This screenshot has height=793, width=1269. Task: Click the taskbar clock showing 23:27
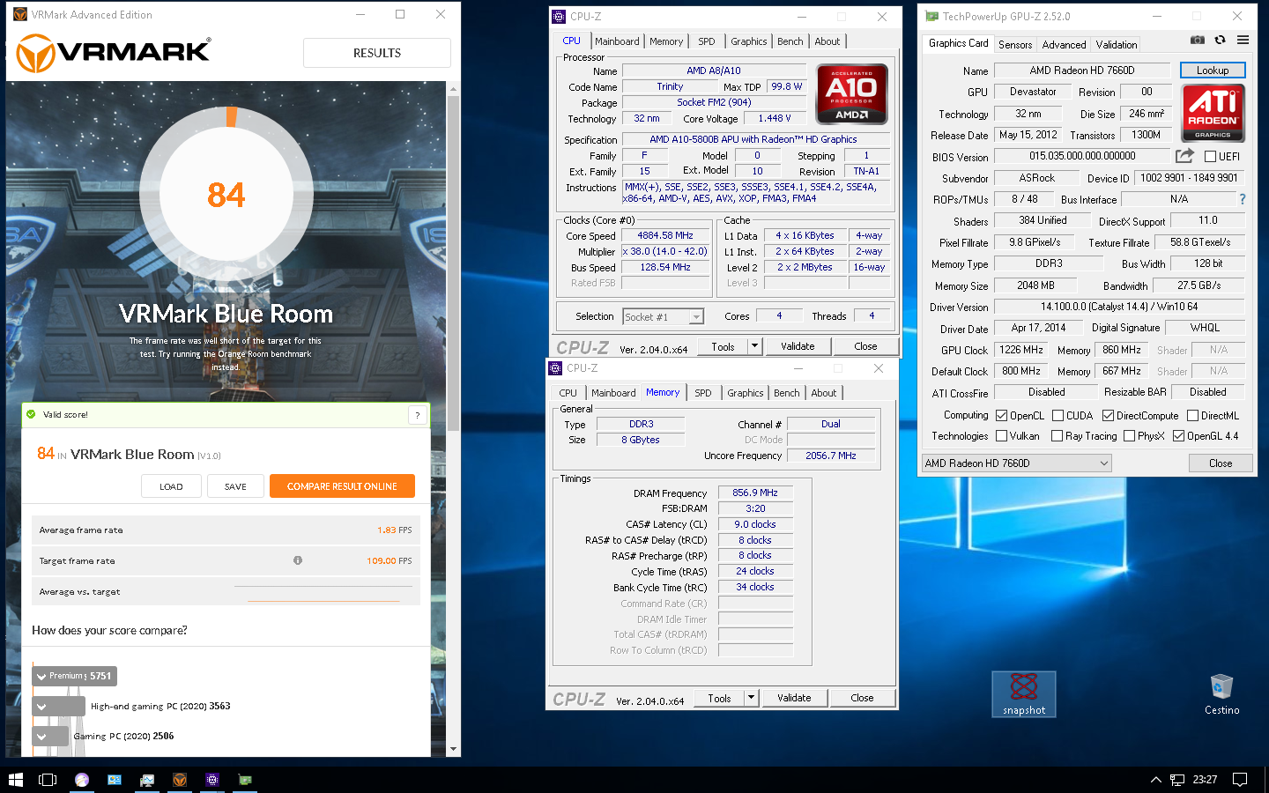tap(1205, 780)
